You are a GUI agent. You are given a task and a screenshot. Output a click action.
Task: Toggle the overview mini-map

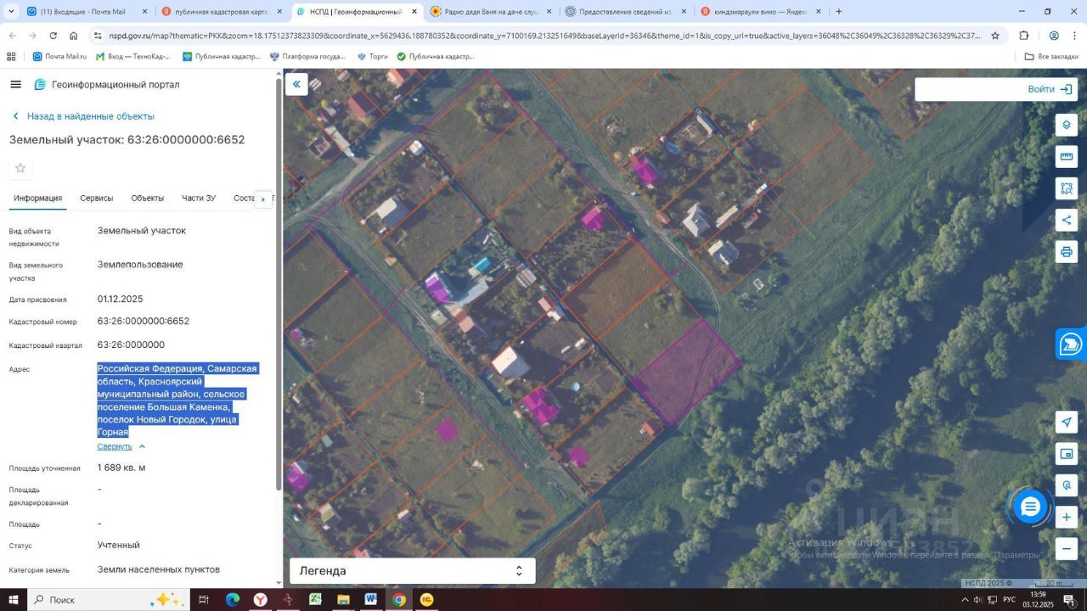tap(1067, 454)
